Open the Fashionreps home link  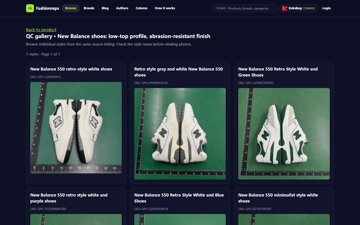[x=42, y=8]
